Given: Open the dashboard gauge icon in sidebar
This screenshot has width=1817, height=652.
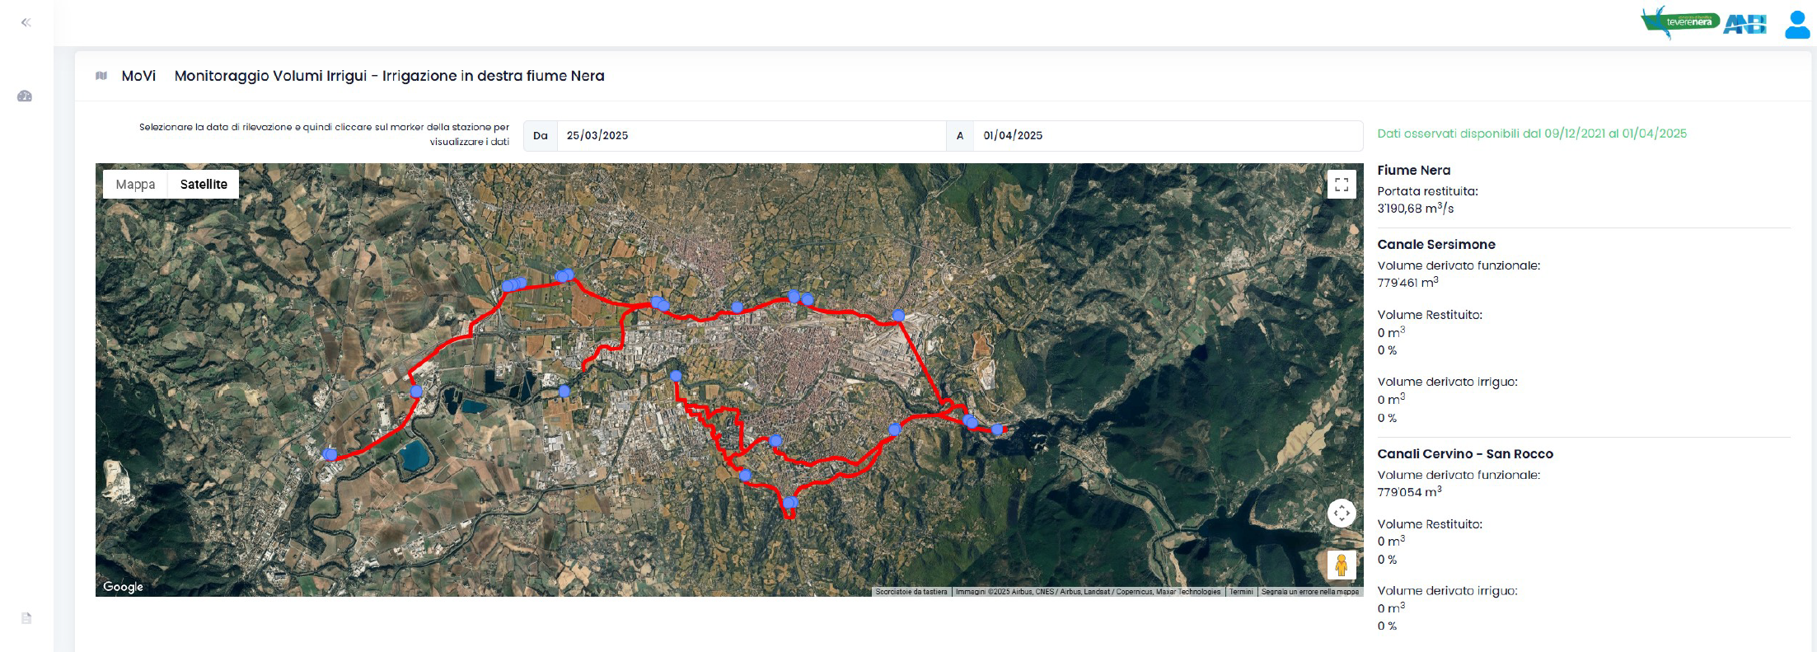Looking at the screenshot, I should (25, 96).
